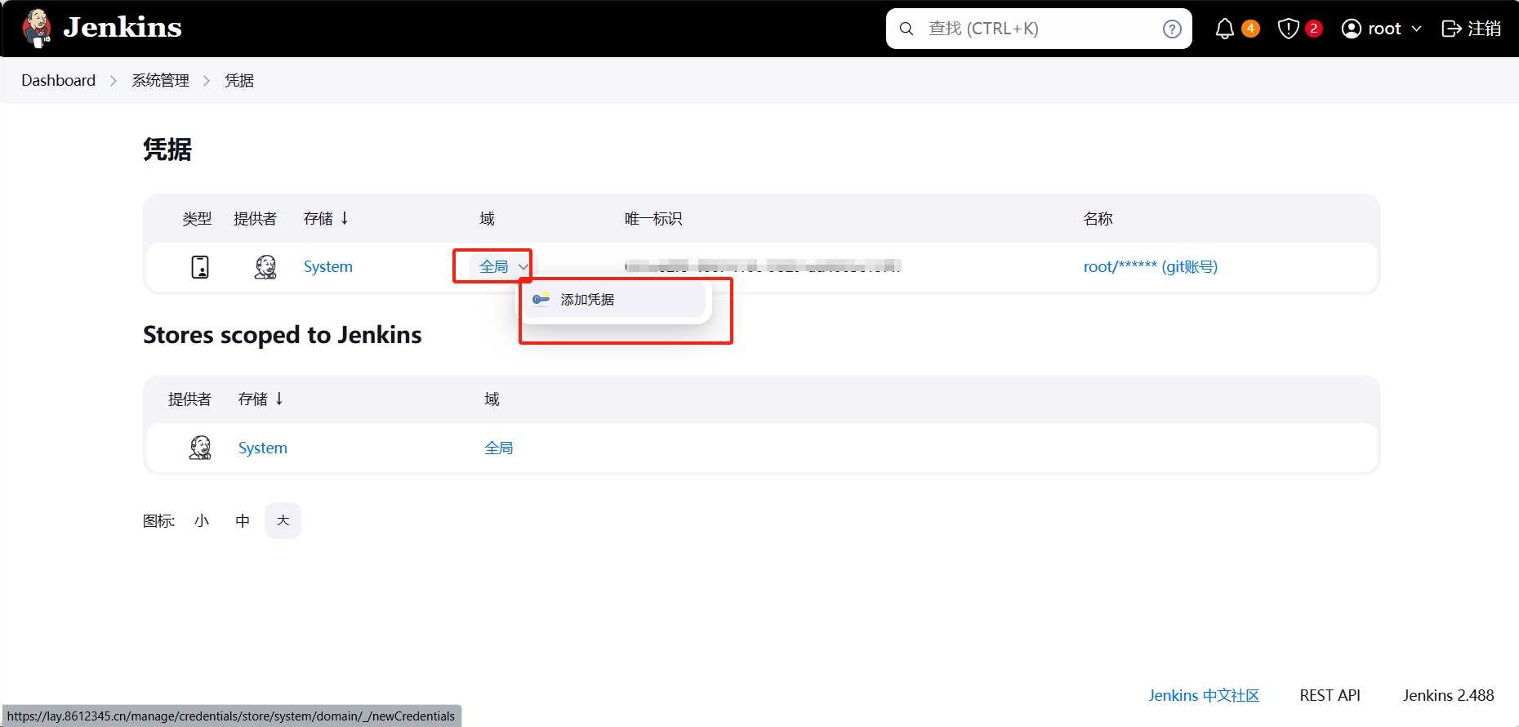Open System store link in credentials table

328,267
